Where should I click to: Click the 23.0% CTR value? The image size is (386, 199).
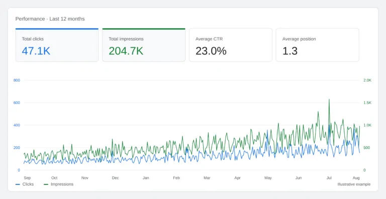coord(211,51)
